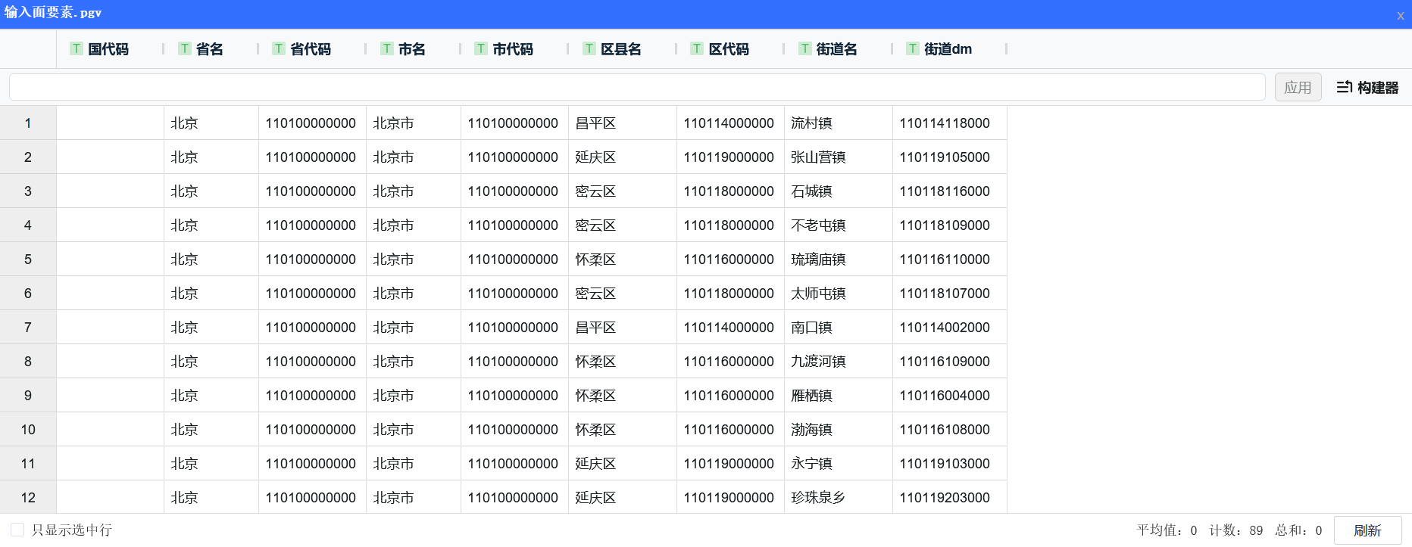Click the text type icon beside 省名
The image size is (1412, 547).
185,49
